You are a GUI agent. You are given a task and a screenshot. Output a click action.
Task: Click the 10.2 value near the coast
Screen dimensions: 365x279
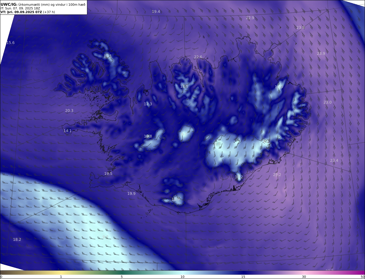pyautogui.click(x=239, y=177)
